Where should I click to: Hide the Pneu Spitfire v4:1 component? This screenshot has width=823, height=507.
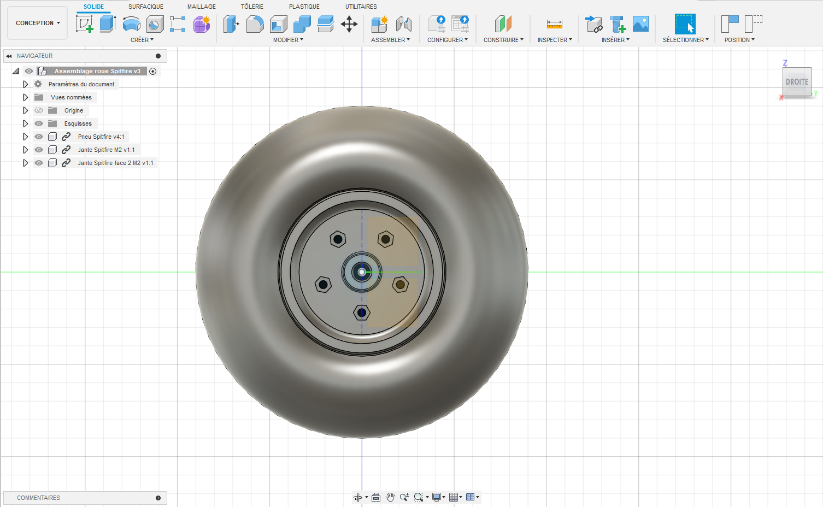39,137
